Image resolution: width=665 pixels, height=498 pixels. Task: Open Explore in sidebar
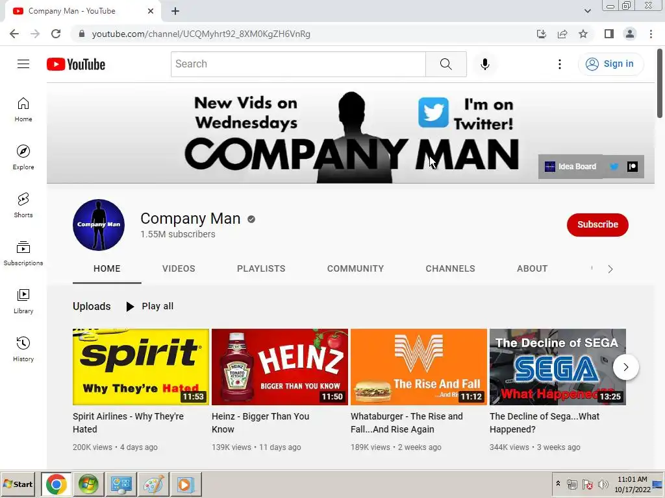click(23, 158)
